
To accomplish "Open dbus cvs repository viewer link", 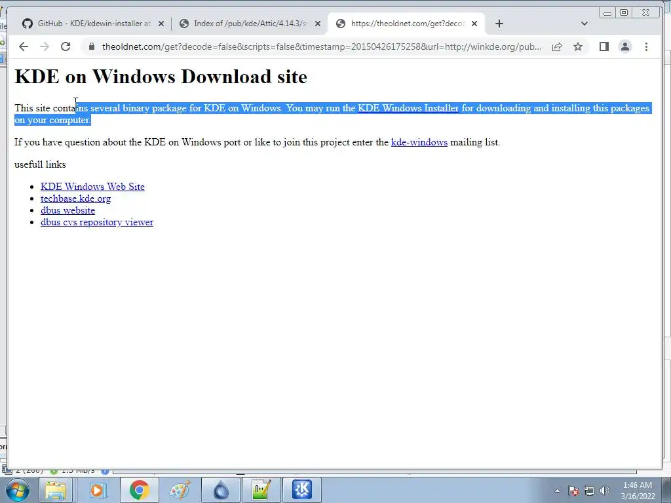I will (97, 223).
